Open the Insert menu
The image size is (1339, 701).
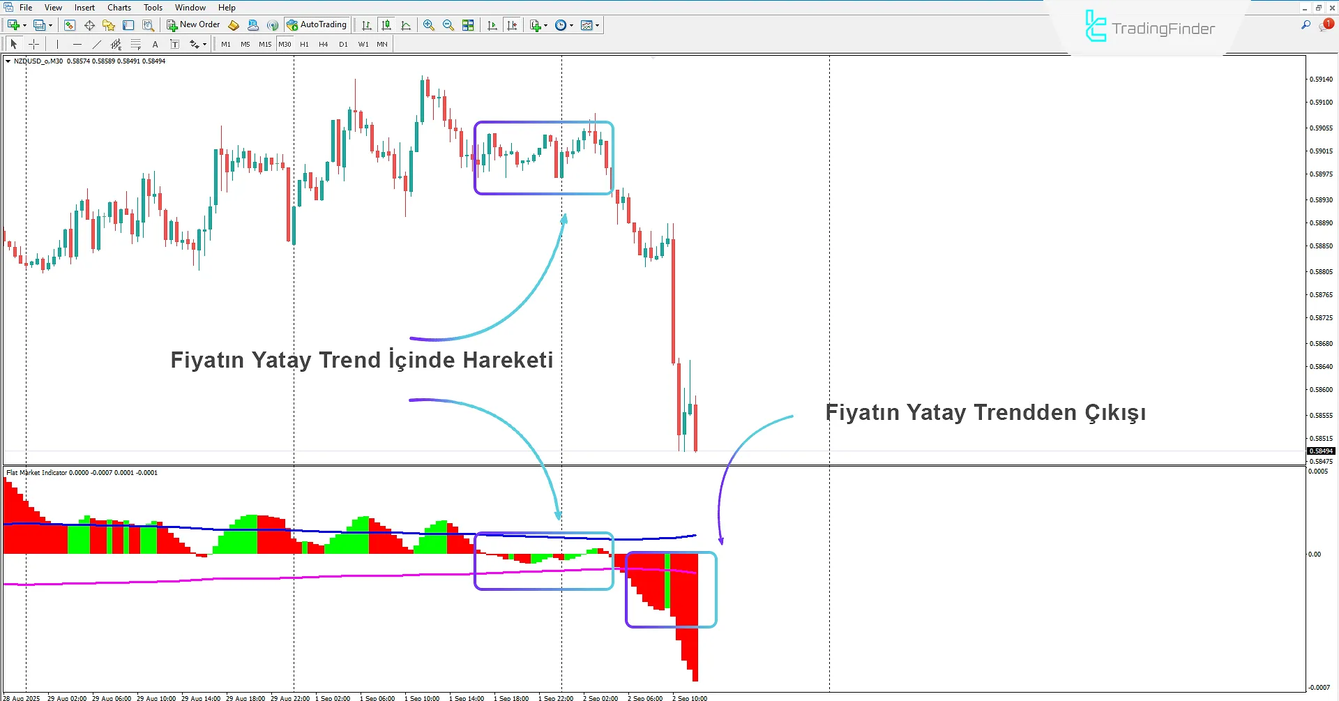(84, 7)
